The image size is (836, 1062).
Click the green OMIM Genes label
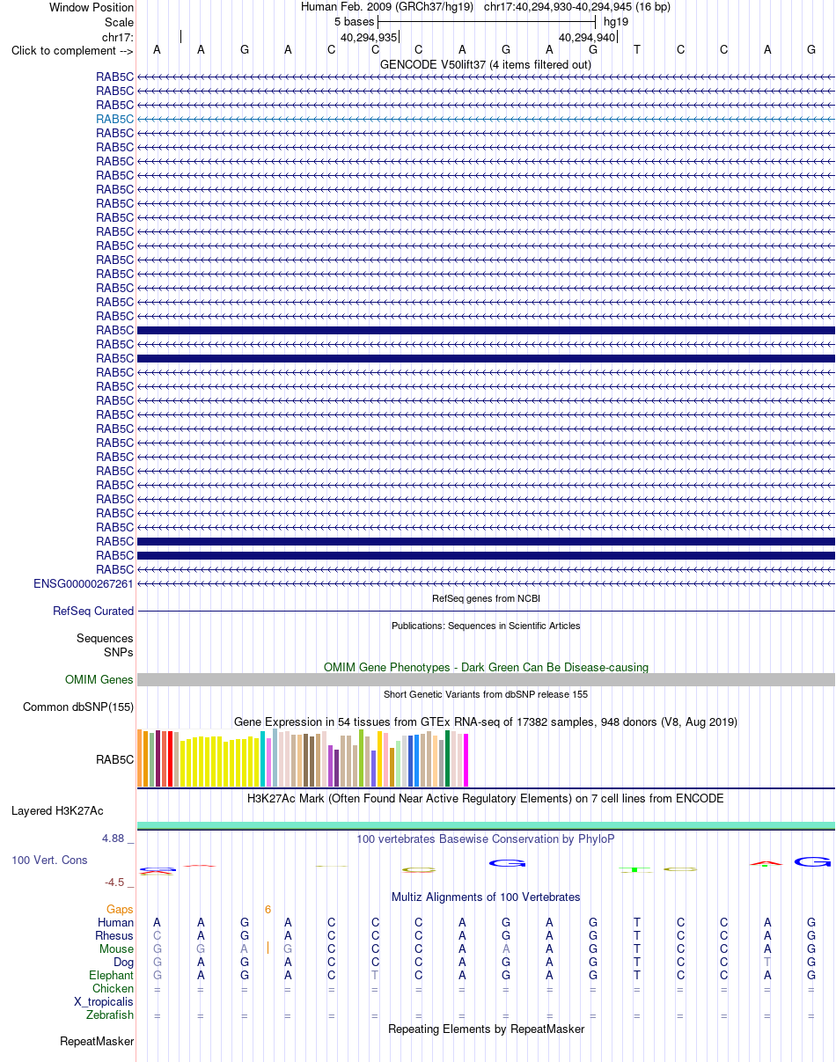99,679
